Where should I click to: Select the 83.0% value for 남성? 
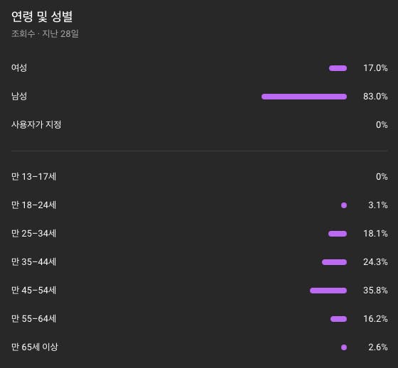[375, 97]
